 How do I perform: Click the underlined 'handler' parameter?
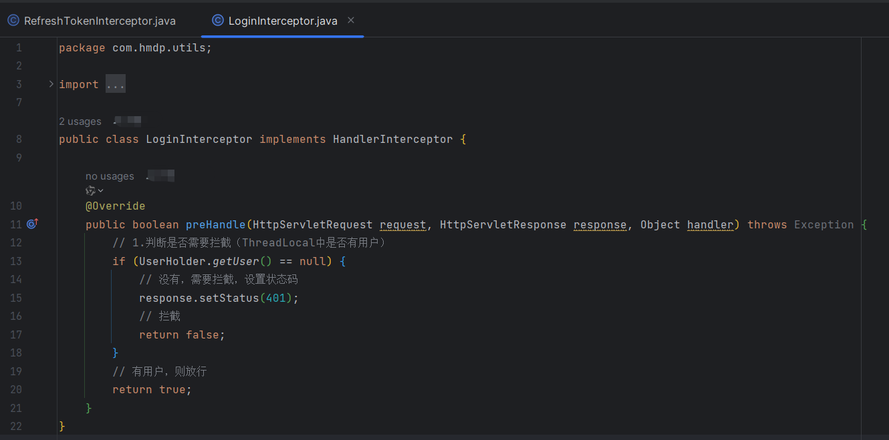tap(711, 225)
